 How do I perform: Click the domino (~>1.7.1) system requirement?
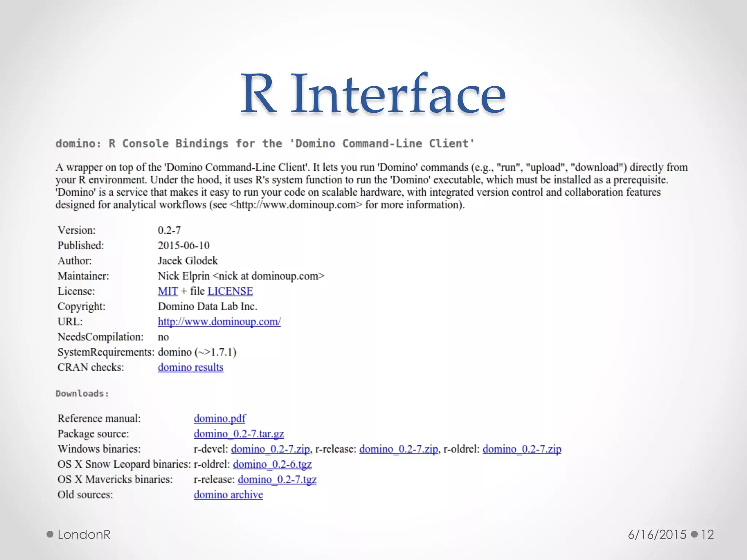tap(197, 352)
